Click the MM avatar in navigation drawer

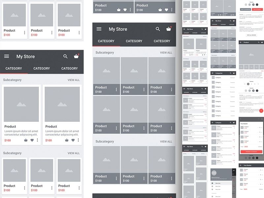tap(214, 173)
